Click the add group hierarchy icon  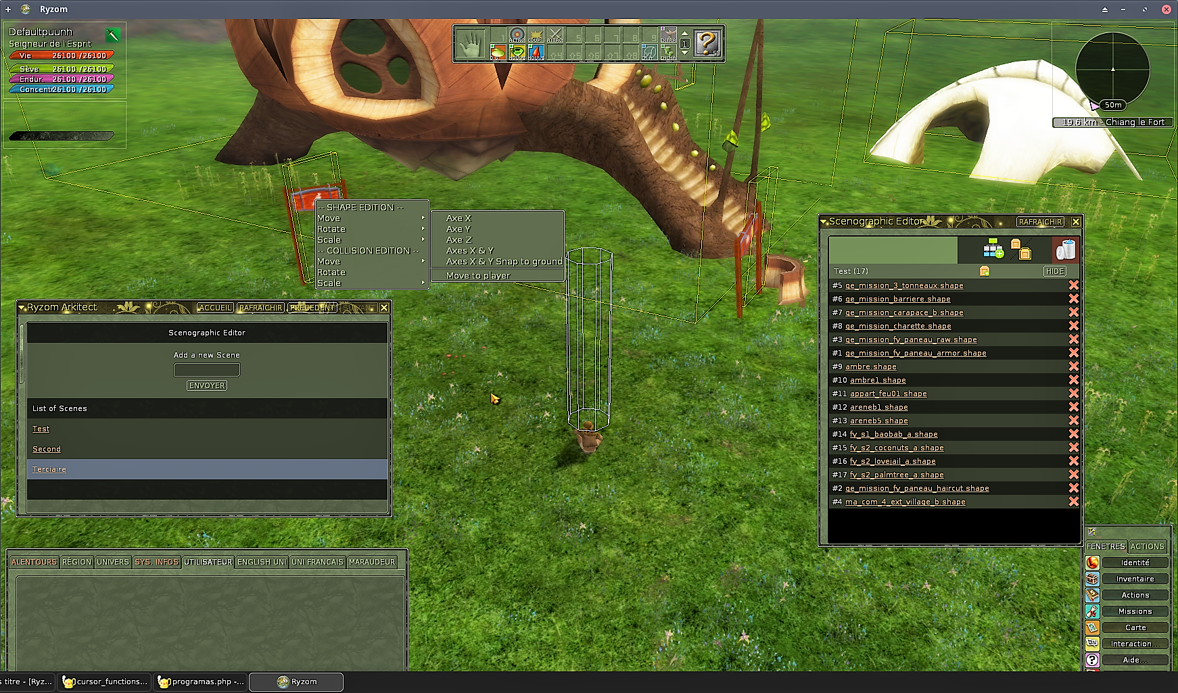point(993,249)
